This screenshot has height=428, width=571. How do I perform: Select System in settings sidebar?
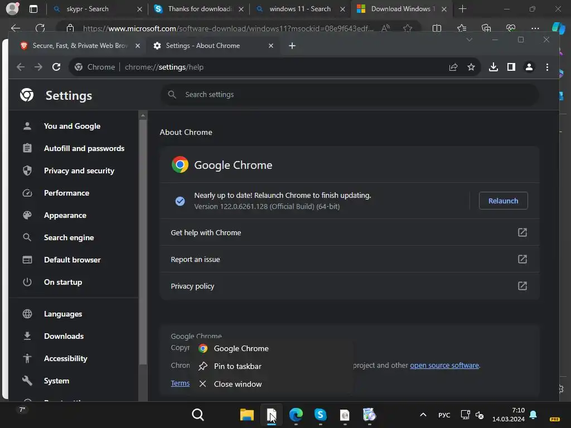56,380
